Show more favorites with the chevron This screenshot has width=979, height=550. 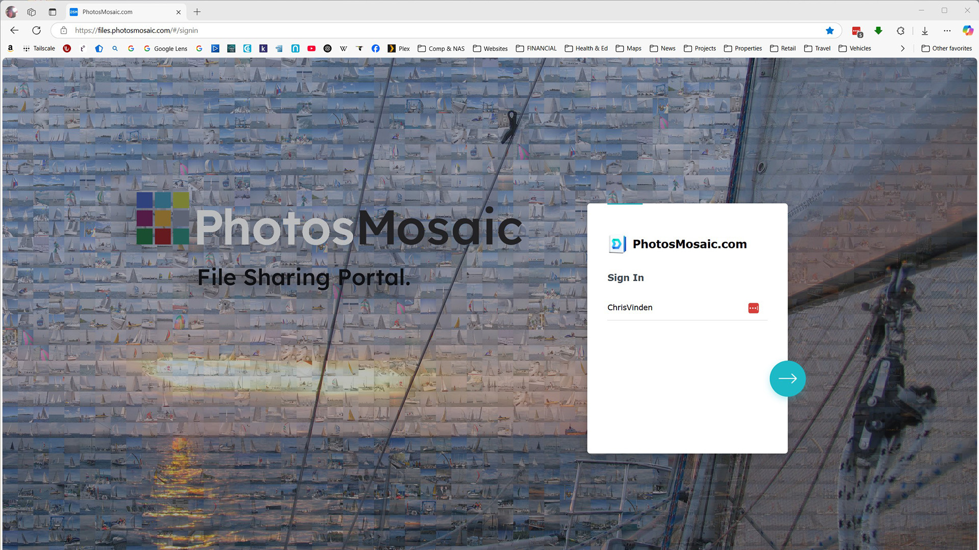pyautogui.click(x=903, y=48)
